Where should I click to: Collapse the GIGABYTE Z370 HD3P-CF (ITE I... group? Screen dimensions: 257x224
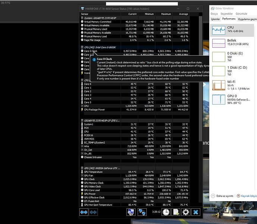coord(102,121)
